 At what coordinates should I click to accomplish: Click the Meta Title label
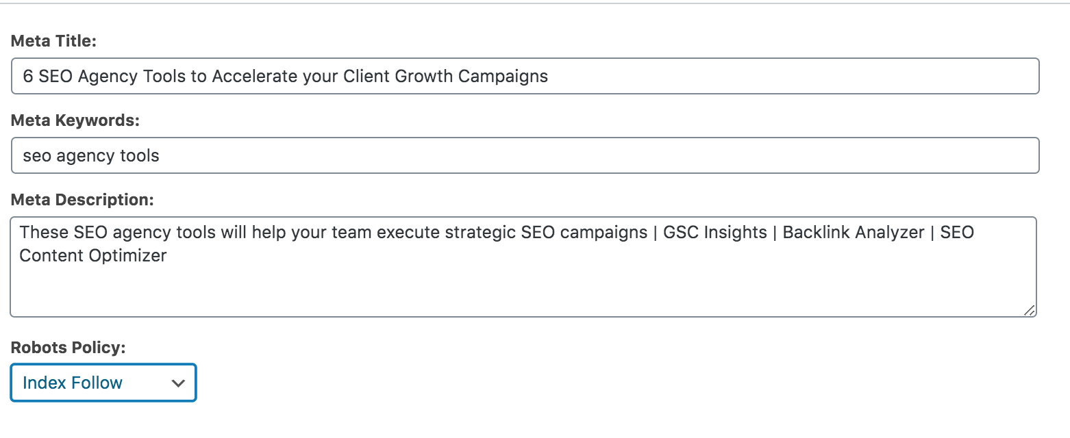coord(54,41)
